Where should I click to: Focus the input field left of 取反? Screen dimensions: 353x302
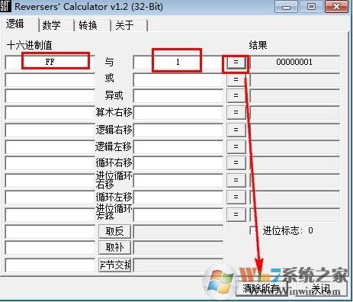pyautogui.click(x=50, y=232)
